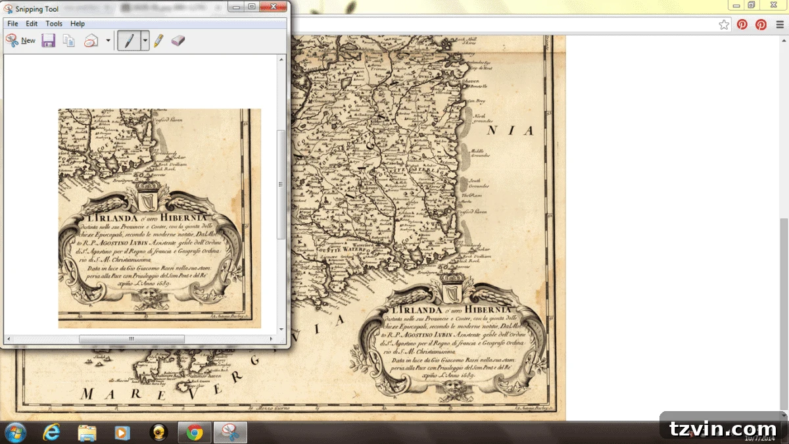Click the New snip button
The width and height of the screenshot is (789, 444).
coord(20,41)
